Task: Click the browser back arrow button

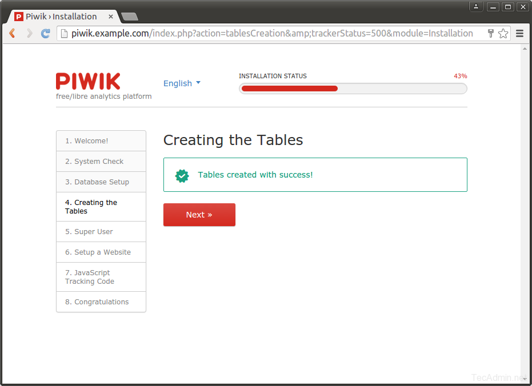Action: (x=12, y=34)
